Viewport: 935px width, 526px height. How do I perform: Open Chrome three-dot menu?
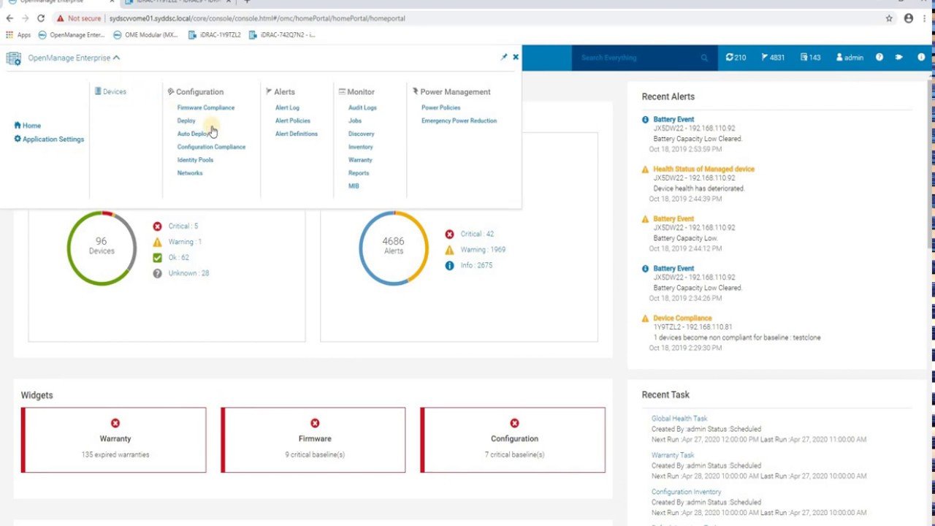pyautogui.click(x=926, y=18)
